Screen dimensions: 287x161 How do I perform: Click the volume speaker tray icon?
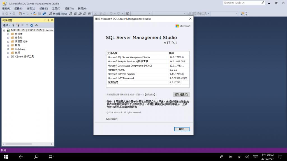(x=247, y=157)
